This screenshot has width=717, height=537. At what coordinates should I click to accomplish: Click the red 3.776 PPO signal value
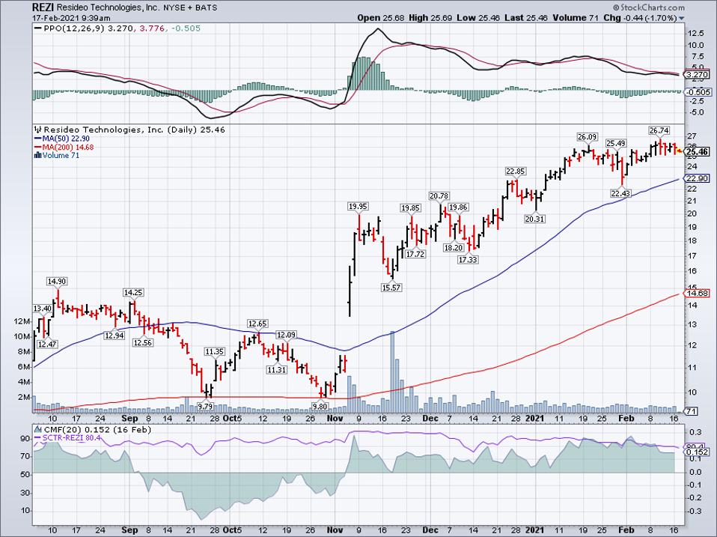(151, 28)
